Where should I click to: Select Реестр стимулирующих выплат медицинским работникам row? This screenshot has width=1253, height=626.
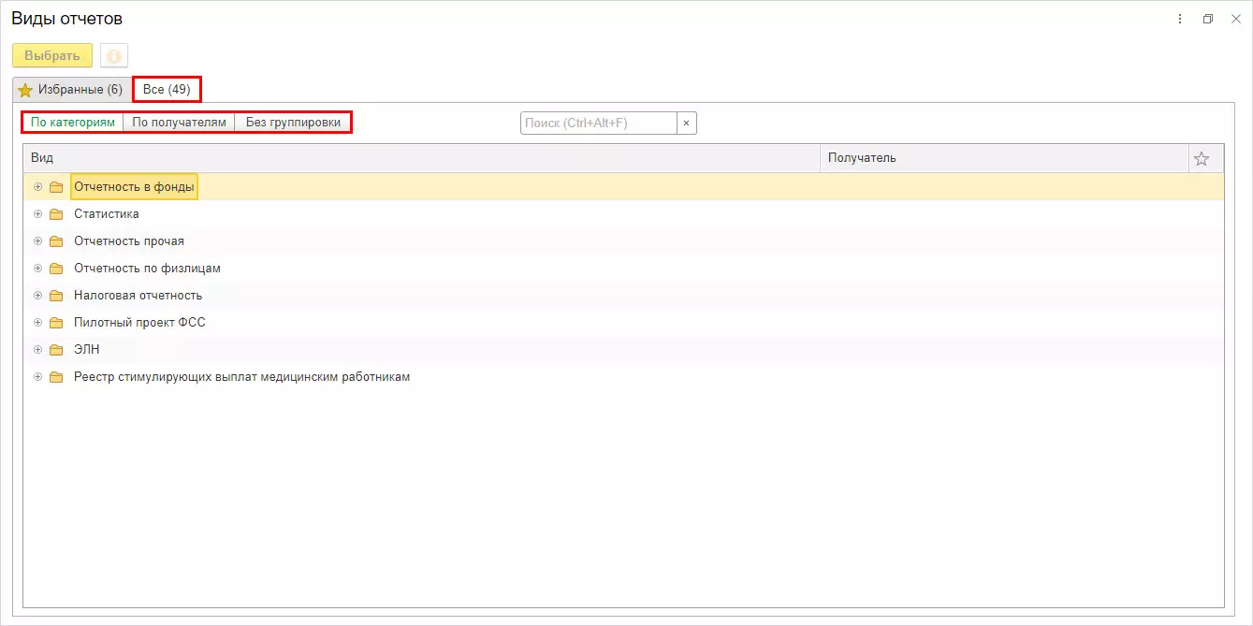click(x=623, y=377)
